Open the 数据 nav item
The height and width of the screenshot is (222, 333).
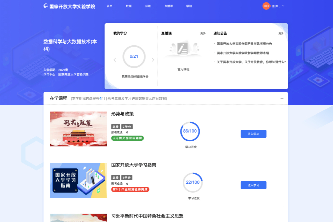[x=128, y=6]
